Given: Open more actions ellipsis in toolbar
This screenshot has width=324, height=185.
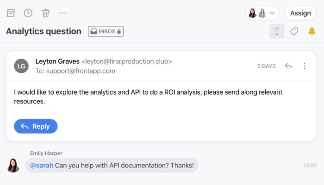Looking at the screenshot, I should point(63,13).
